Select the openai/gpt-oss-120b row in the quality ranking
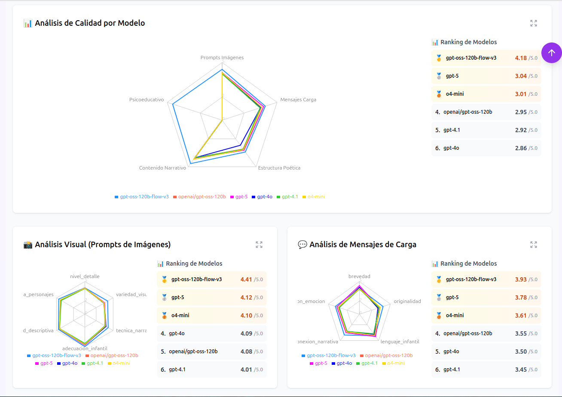Screen dimensions: 562x397 click(486, 112)
